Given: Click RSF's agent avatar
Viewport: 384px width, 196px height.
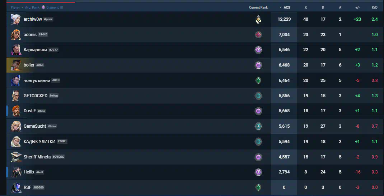Looking at the screenshot, I should click(16, 187).
